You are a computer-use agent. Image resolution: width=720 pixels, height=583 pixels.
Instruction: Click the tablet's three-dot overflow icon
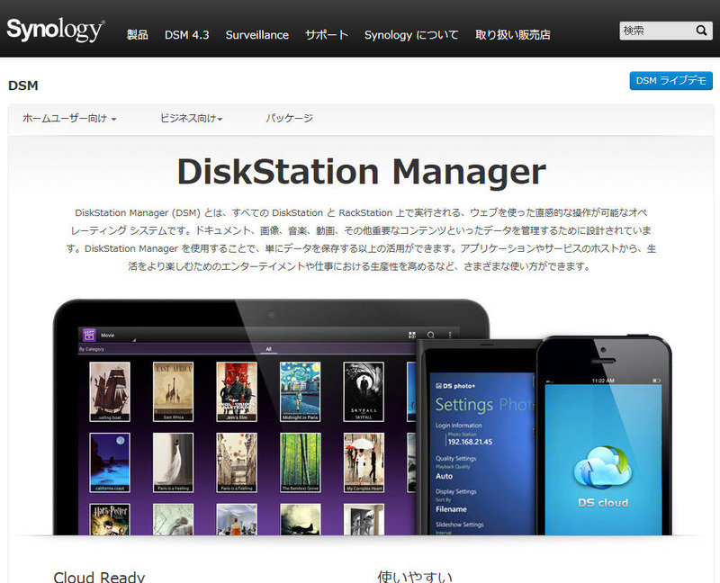(x=450, y=335)
